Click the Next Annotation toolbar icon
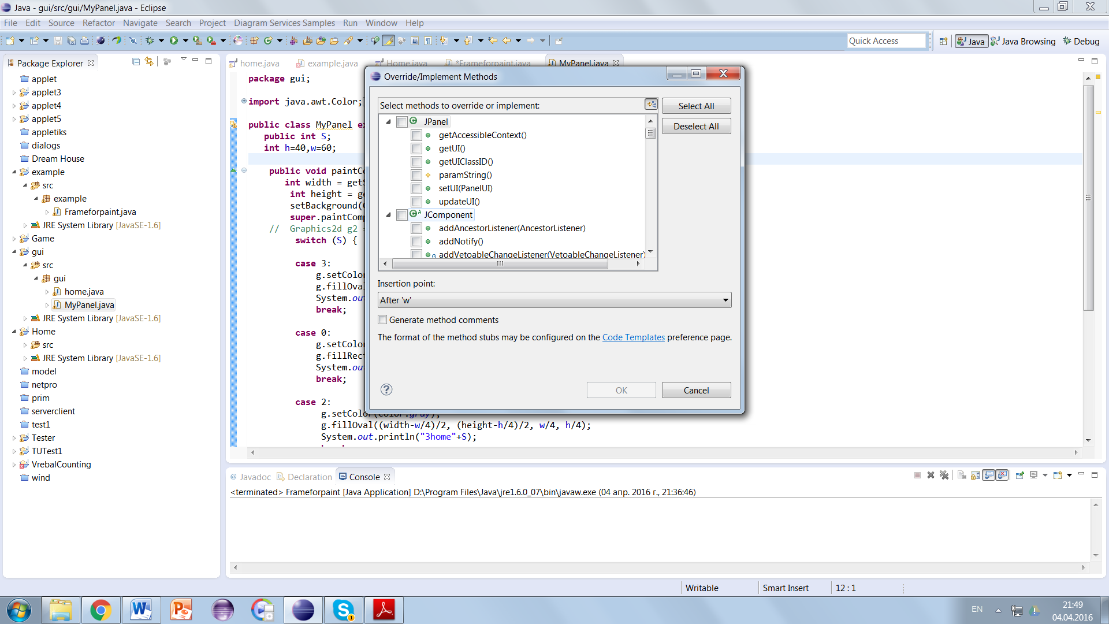This screenshot has width=1109, height=624. (x=443, y=40)
